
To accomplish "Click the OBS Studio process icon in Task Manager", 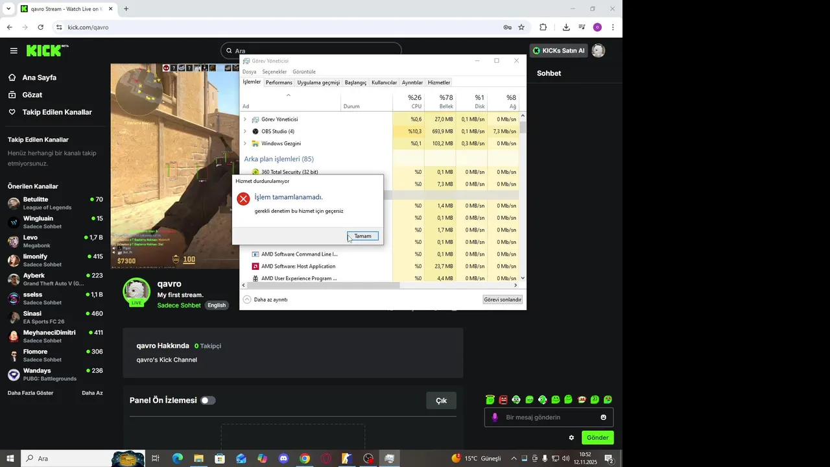I will (255, 131).
